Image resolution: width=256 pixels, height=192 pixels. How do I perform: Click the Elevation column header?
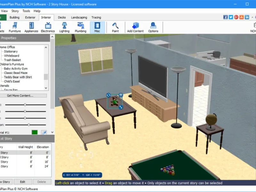pyautogui.click(x=43, y=147)
